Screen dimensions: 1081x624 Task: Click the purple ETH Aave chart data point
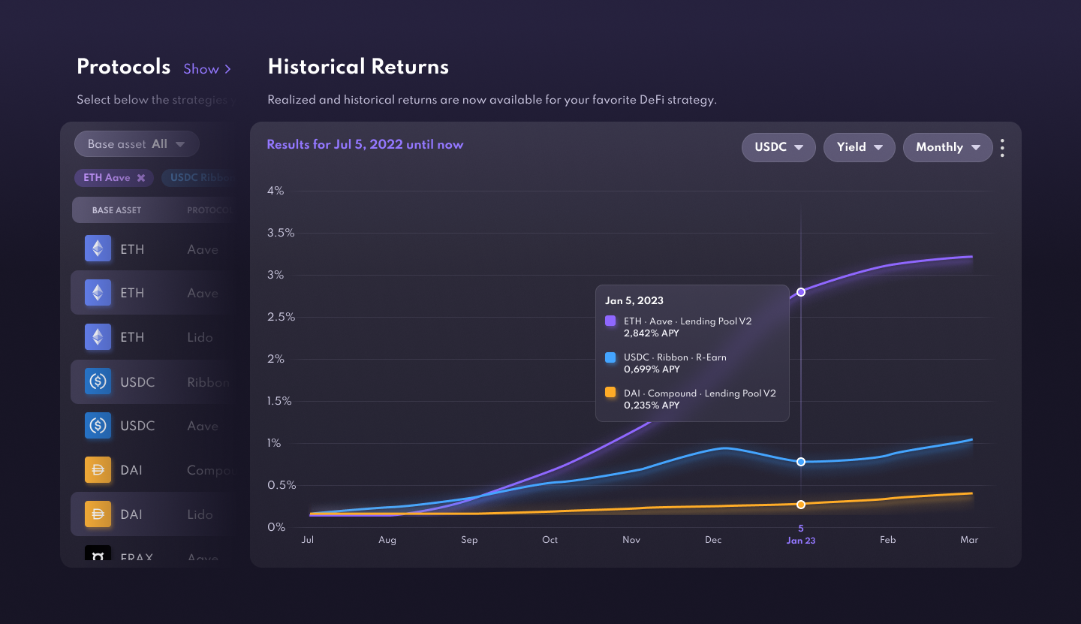[x=801, y=291]
